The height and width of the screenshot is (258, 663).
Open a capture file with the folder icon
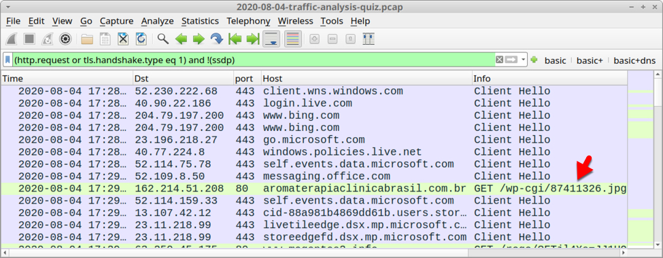pos(87,39)
